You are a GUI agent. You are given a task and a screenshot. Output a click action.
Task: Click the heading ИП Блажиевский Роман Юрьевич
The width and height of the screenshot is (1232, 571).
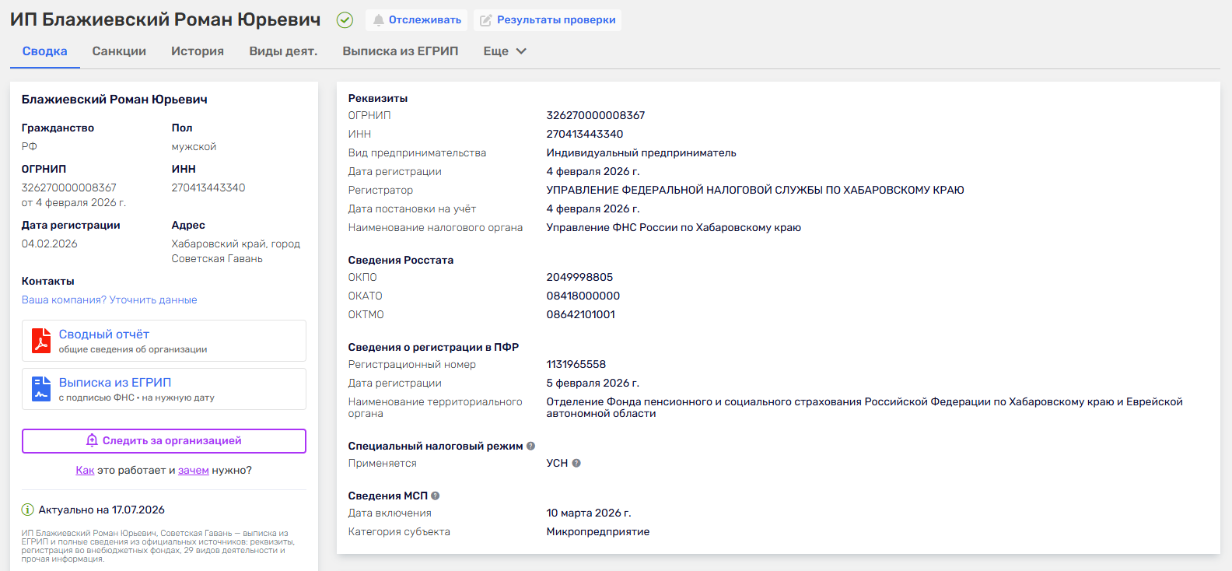166,19
